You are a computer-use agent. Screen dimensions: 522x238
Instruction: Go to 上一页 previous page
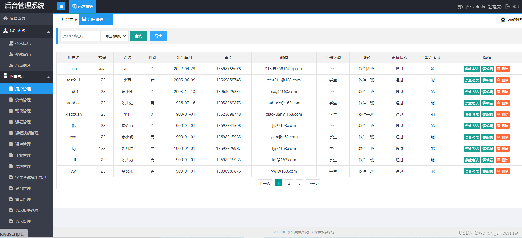coord(265,183)
